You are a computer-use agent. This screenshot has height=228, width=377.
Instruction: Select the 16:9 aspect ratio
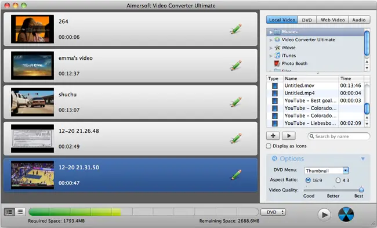[x=308, y=180]
